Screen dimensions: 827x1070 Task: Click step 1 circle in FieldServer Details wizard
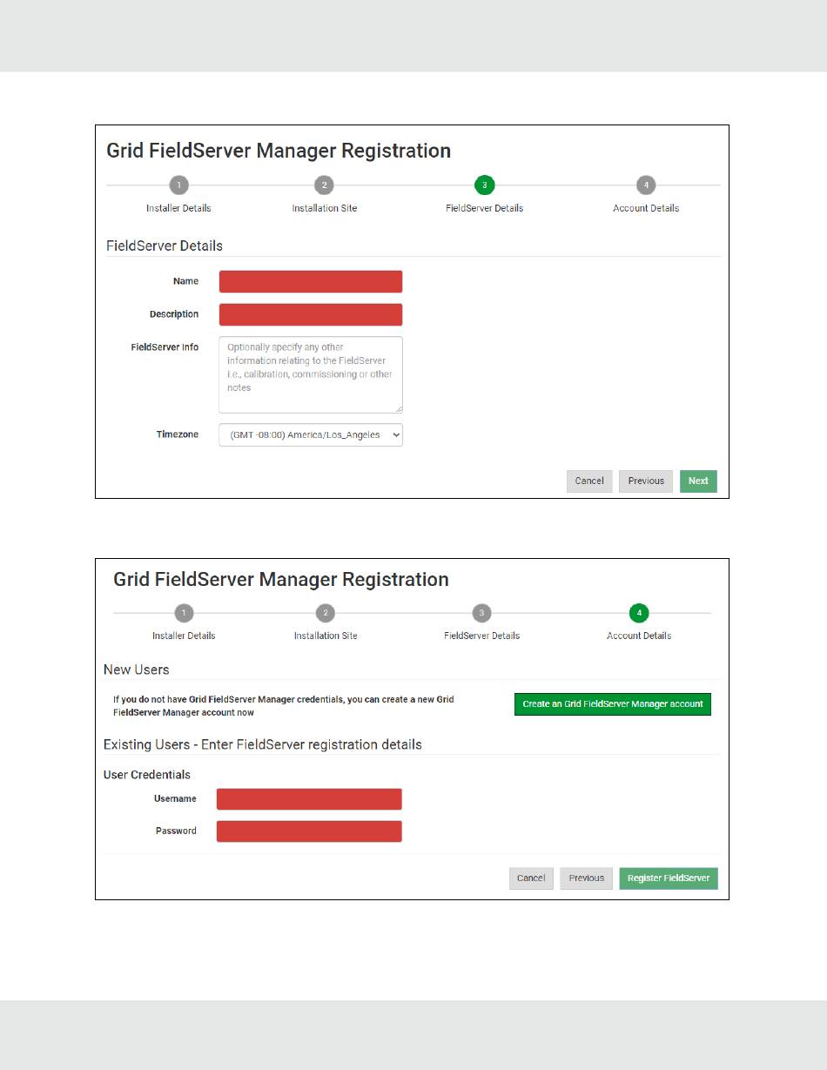pos(178,185)
